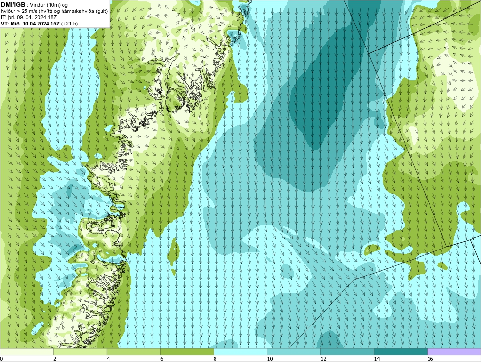The image size is (481, 362).
Task: Click the legend scale label '0'
Action: 1,359
